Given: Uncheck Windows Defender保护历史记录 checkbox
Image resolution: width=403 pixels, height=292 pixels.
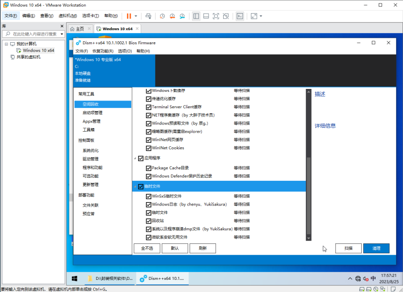Looking at the screenshot, I should pyautogui.click(x=148, y=176).
